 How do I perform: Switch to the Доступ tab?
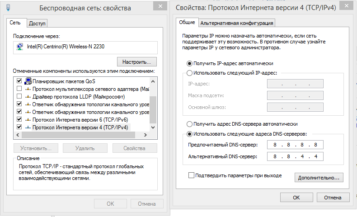coord(38,24)
